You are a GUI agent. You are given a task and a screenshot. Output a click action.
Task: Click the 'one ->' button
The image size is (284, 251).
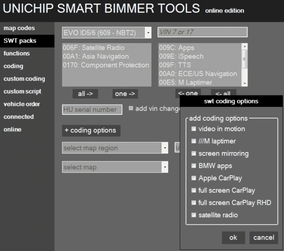click(x=125, y=94)
